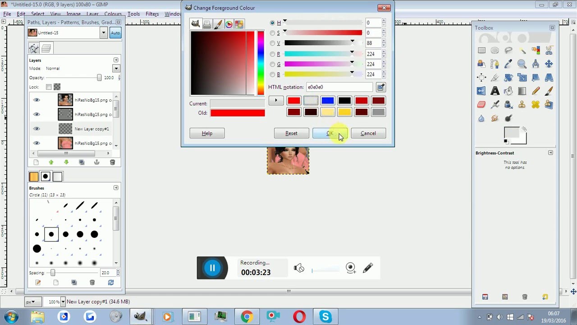Select the Paths tool in the Toolbox
577x325 pixels.
click(495, 64)
